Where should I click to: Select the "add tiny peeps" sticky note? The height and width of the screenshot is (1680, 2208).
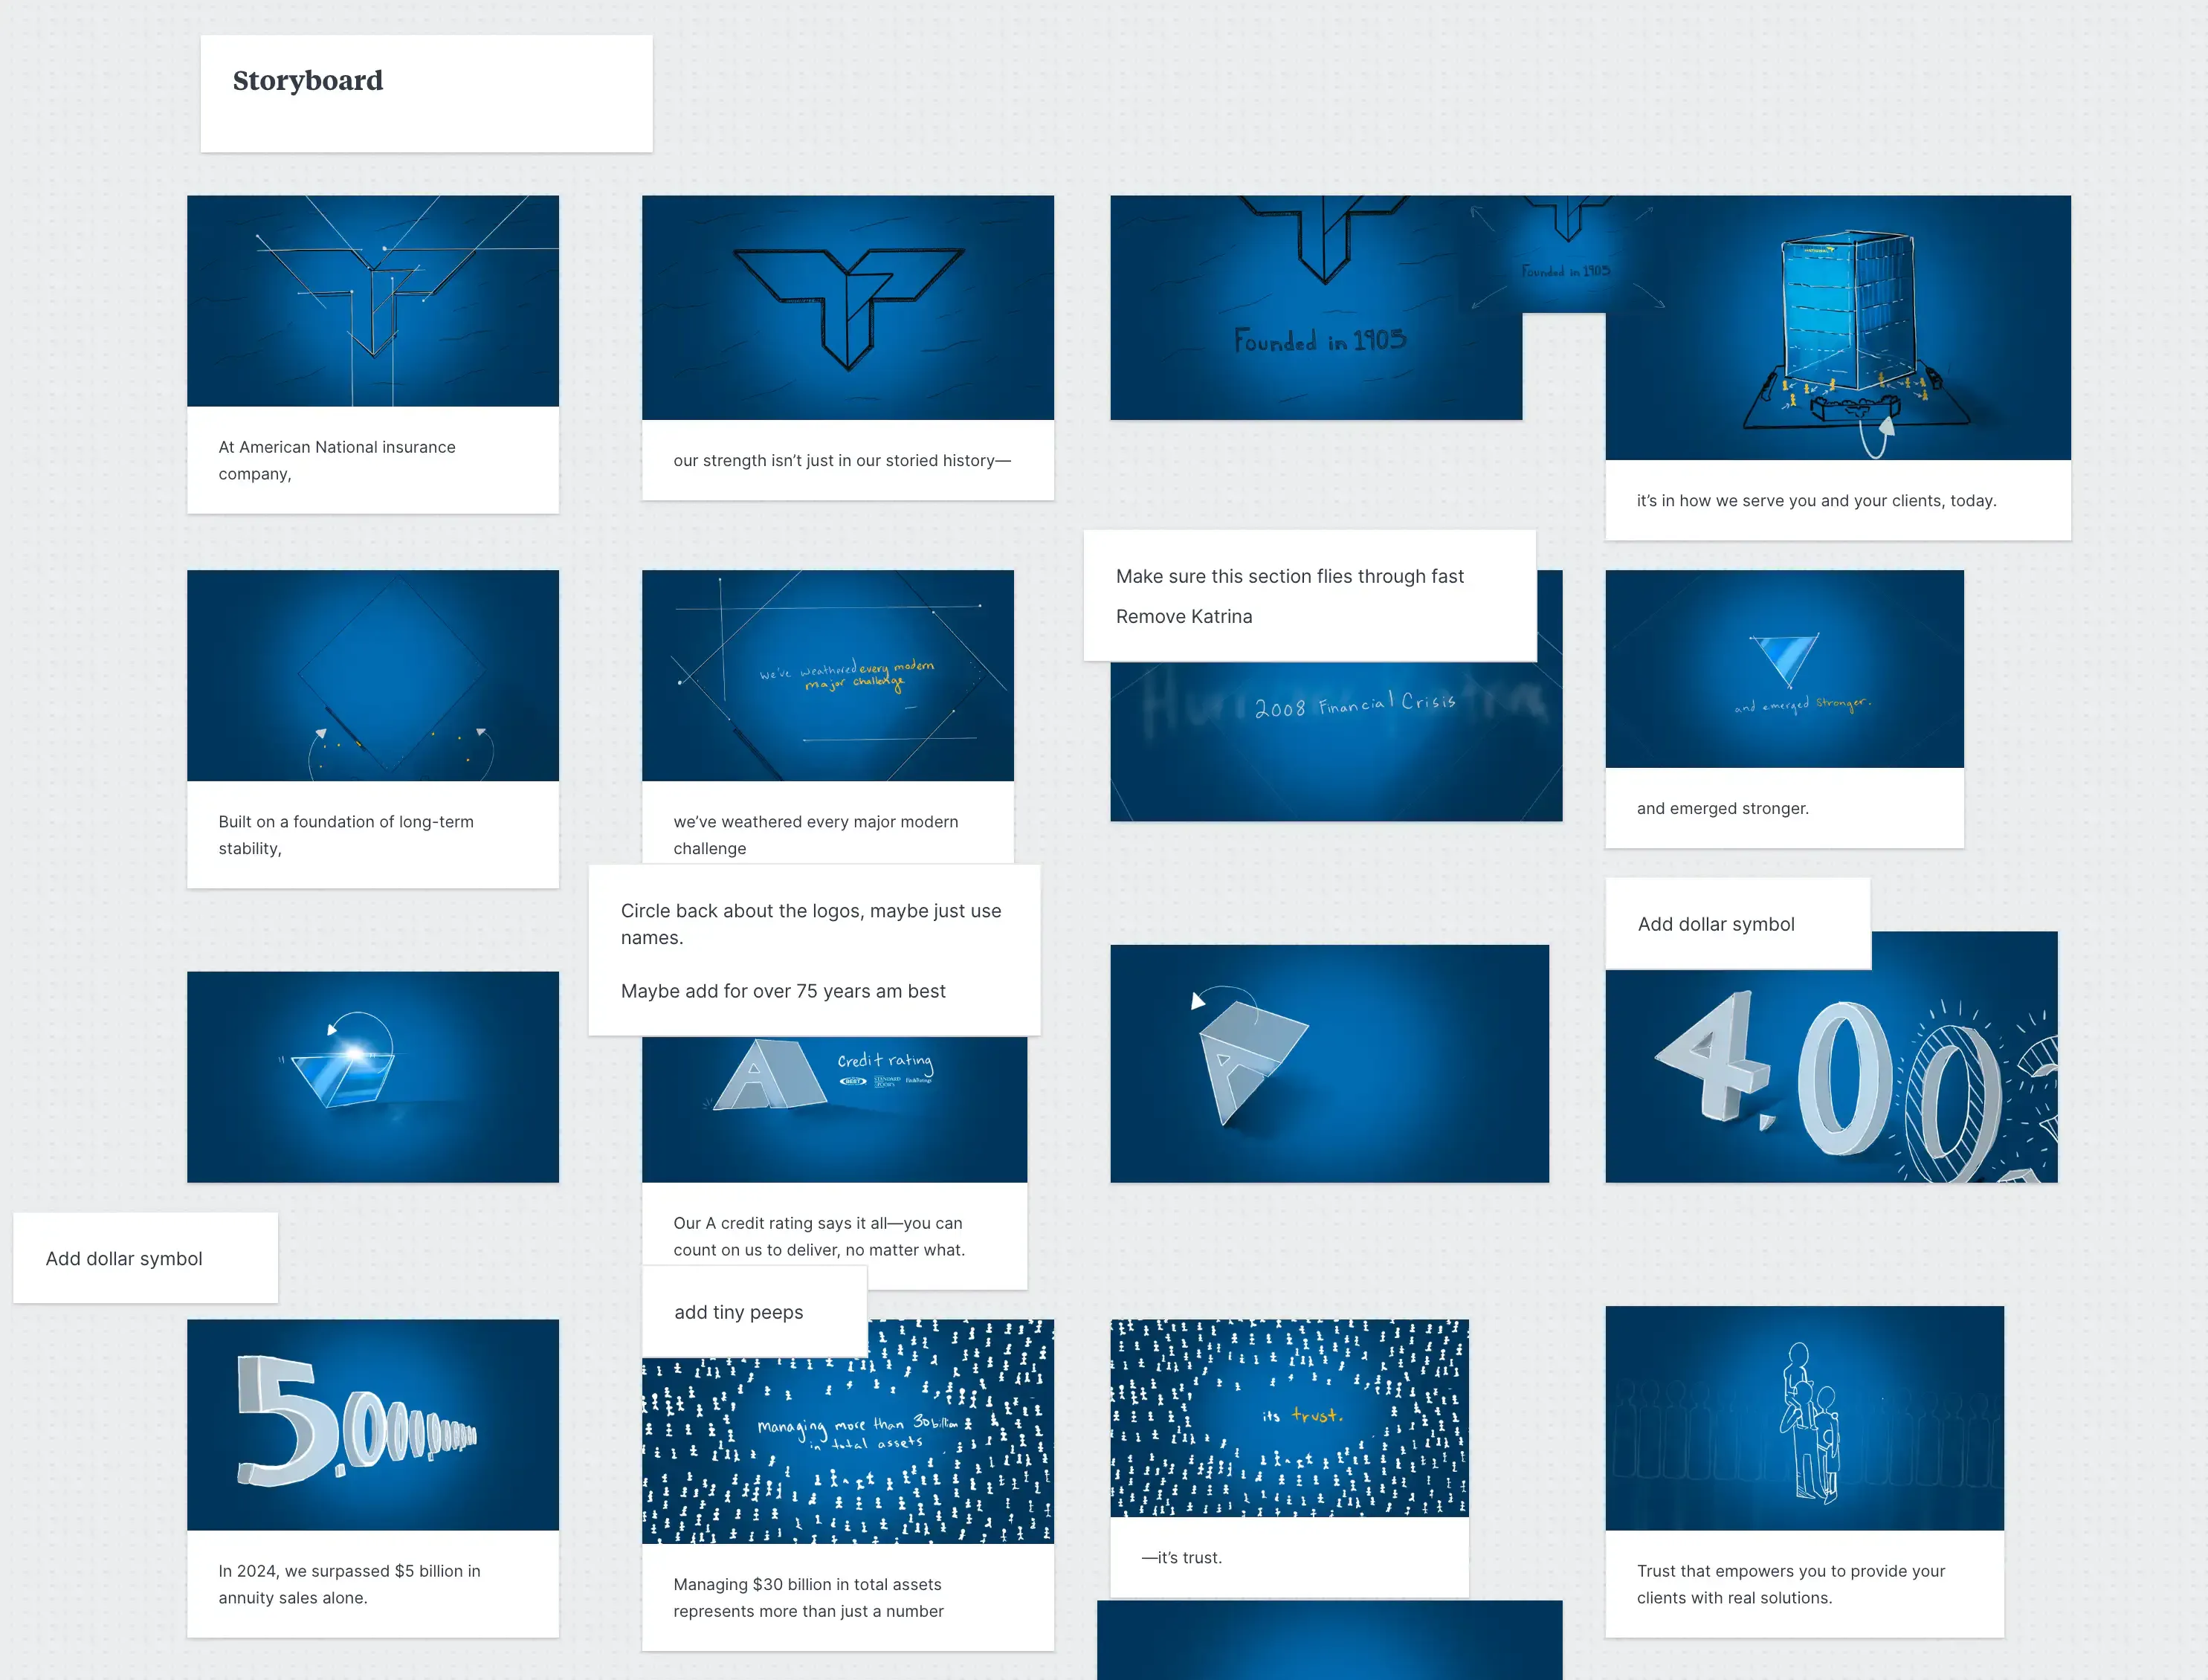coord(754,1311)
